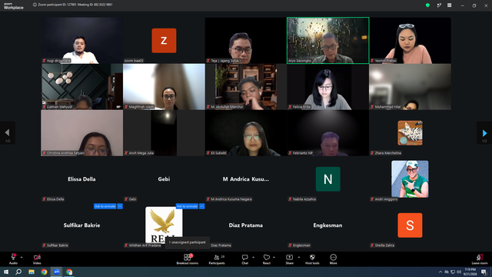492x277 pixels.
Task: Open the Windows Start menu
Action: click(6, 272)
